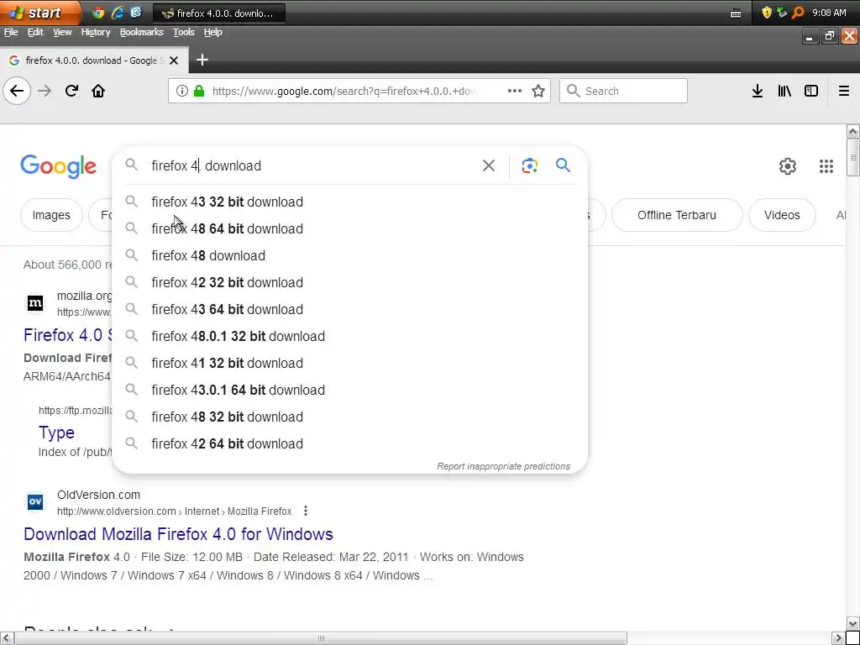The width and height of the screenshot is (860, 645).
Task: Open the Help menu
Action: tap(212, 33)
